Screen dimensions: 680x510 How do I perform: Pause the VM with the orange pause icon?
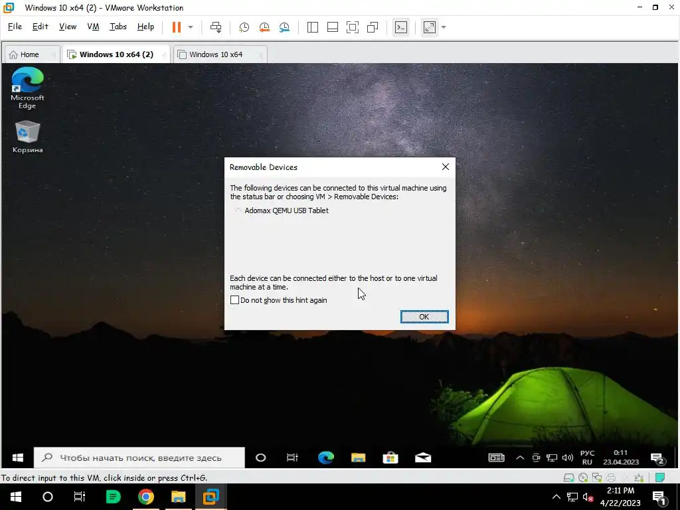[x=176, y=27]
